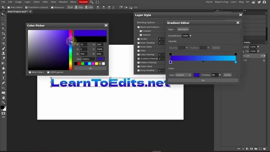Open the Layer menu
Image resolution: width=270 pixels, height=152 pixels.
(27, 2)
